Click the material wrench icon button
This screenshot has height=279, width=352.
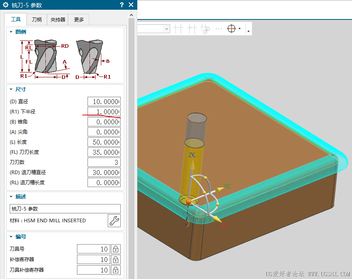(x=114, y=221)
